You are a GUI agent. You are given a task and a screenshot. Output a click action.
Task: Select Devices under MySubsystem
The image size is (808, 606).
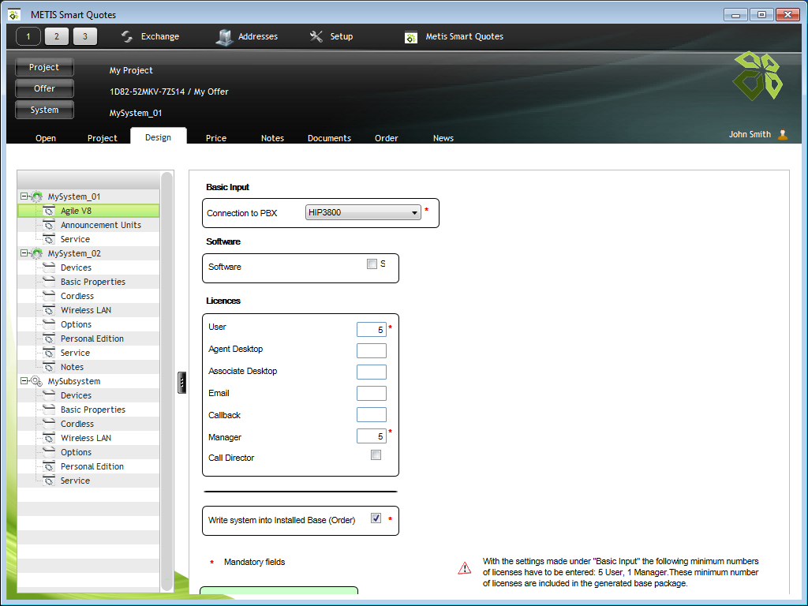coord(76,395)
